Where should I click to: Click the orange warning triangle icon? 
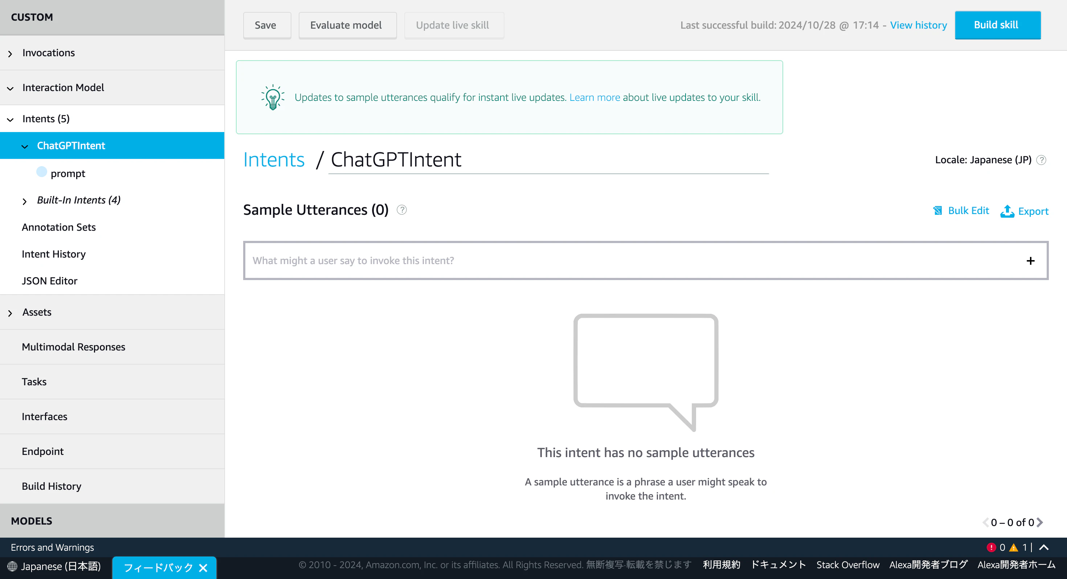point(1014,547)
